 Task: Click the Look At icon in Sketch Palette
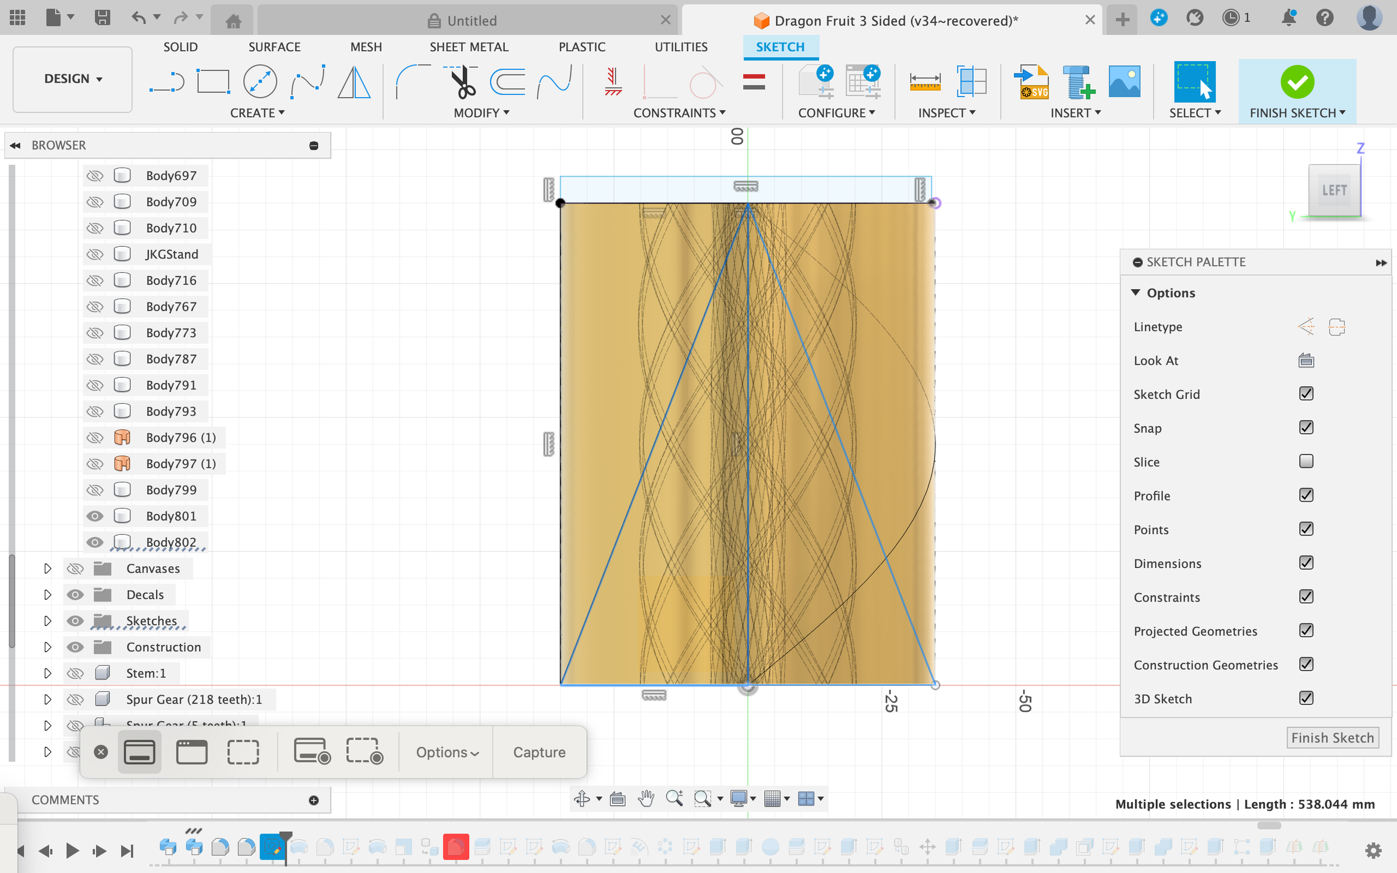[1306, 361]
